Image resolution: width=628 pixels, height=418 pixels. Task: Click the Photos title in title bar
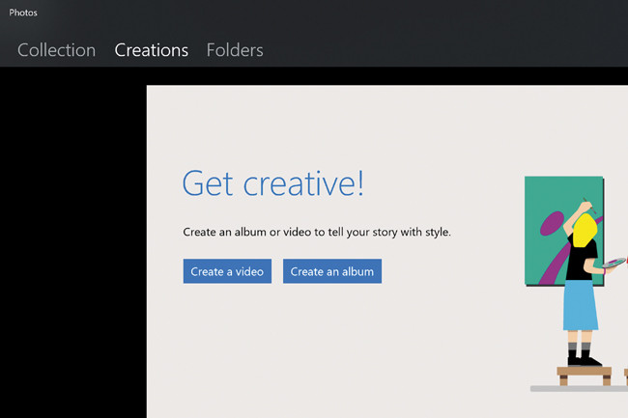click(24, 14)
